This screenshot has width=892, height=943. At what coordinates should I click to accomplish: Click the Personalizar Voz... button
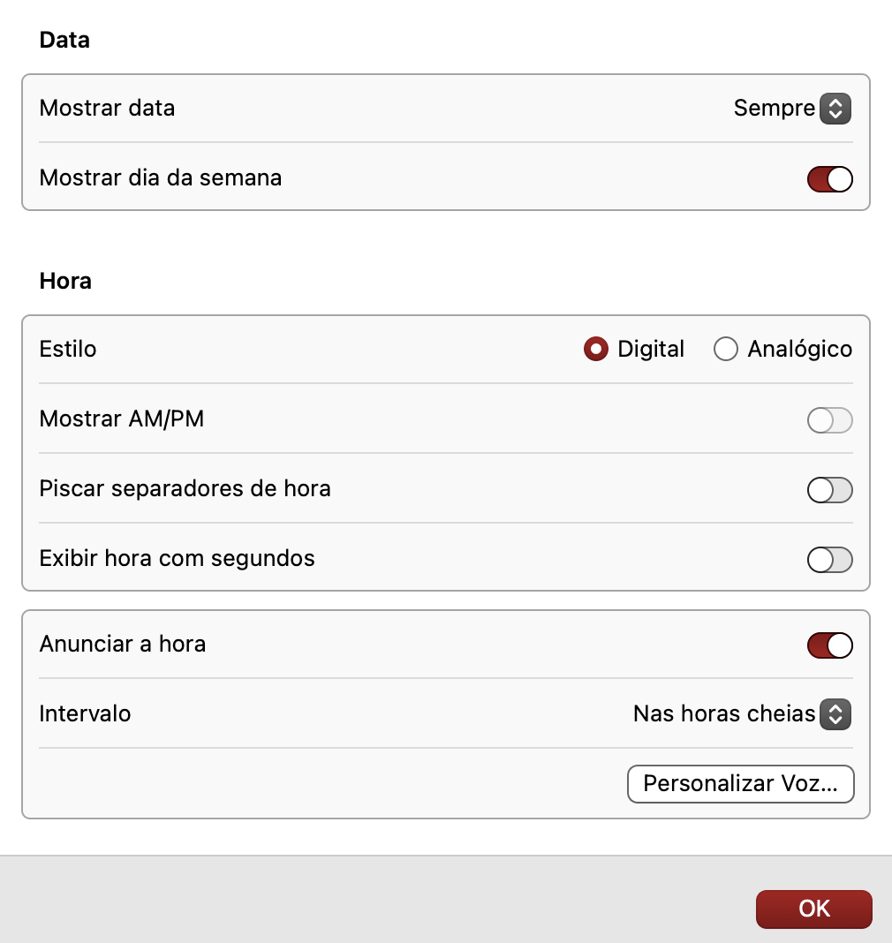(x=740, y=784)
